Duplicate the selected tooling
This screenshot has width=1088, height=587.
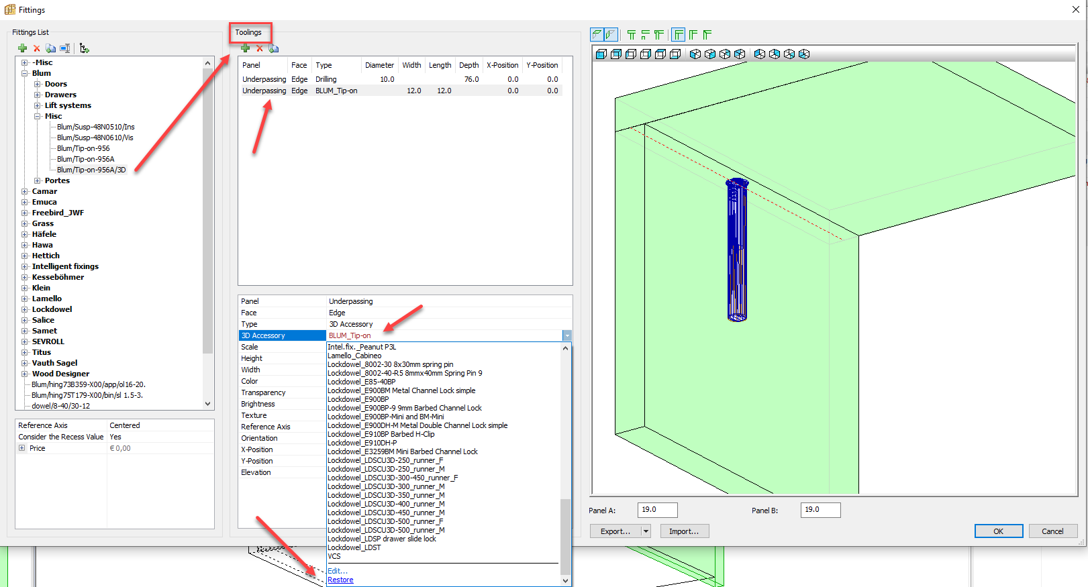click(x=274, y=48)
